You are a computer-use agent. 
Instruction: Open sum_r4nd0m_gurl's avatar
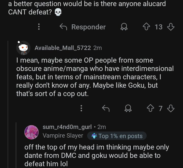click(32, 132)
